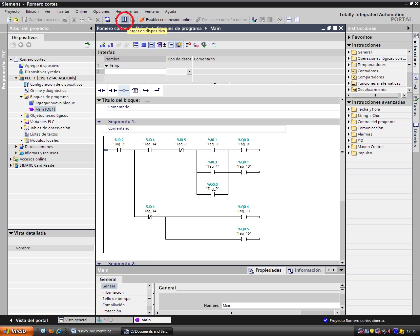Viewport: 420px width, 336px height.
Task: Open Configuración de dispositivos tree item
Action: (x=53, y=84)
